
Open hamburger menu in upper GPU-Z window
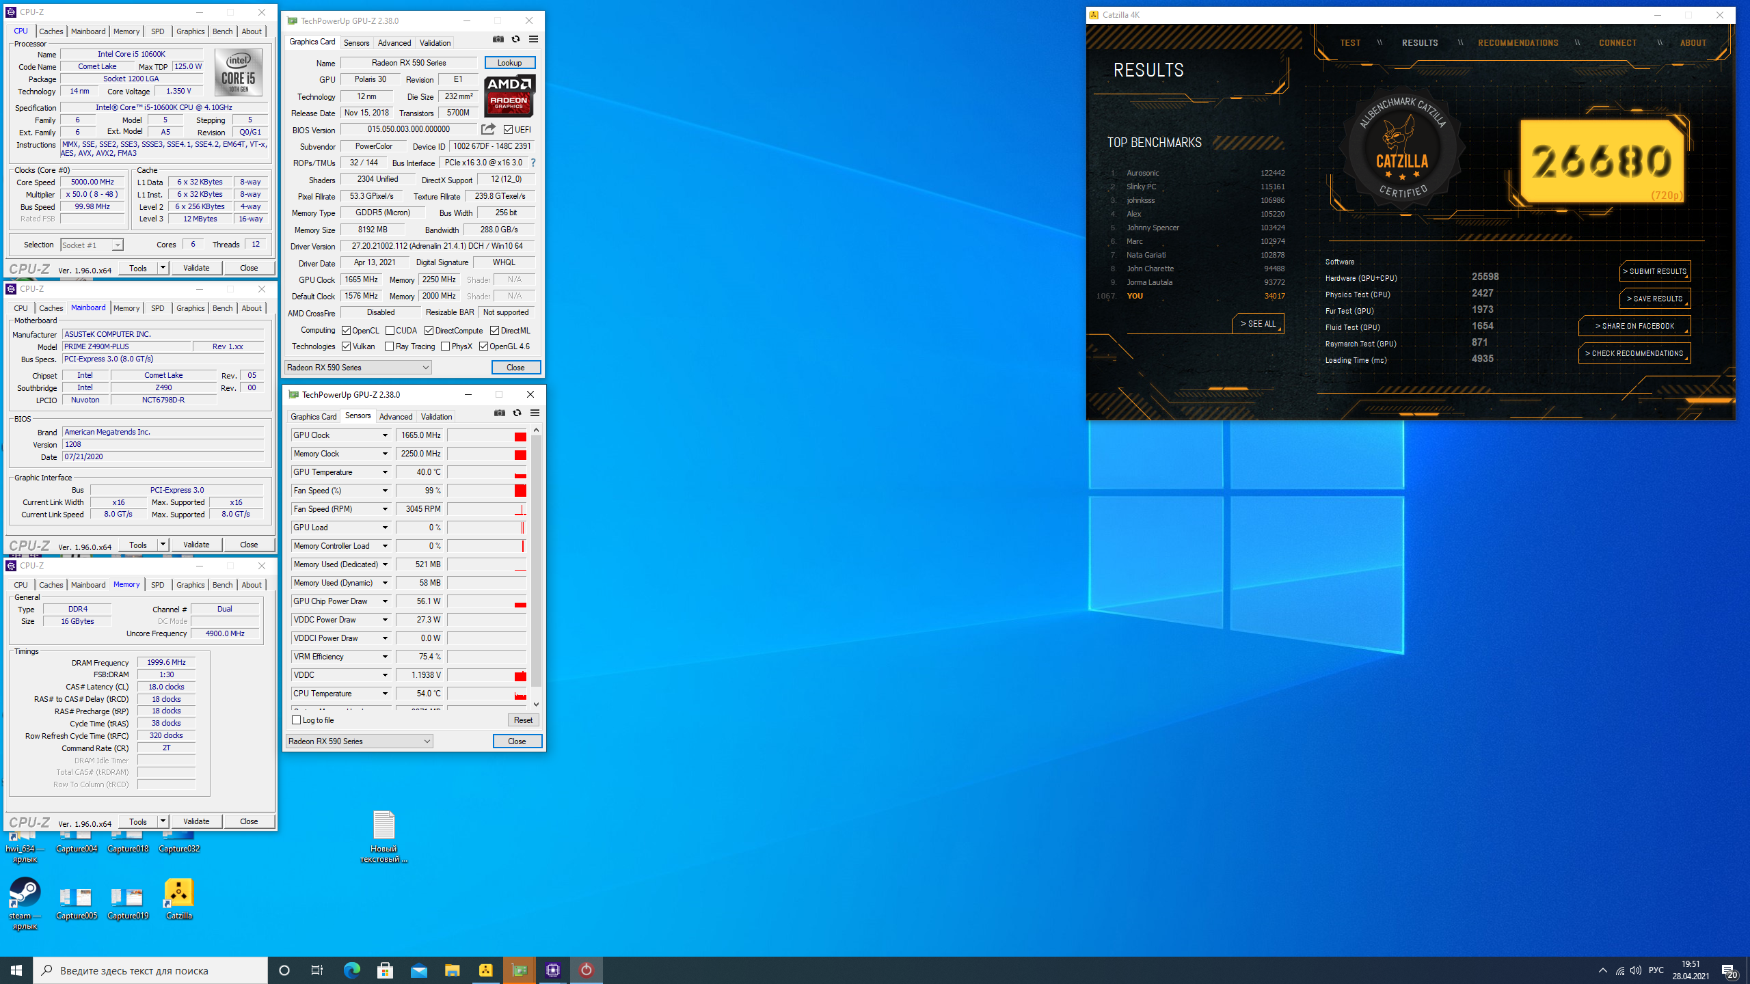click(534, 40)
